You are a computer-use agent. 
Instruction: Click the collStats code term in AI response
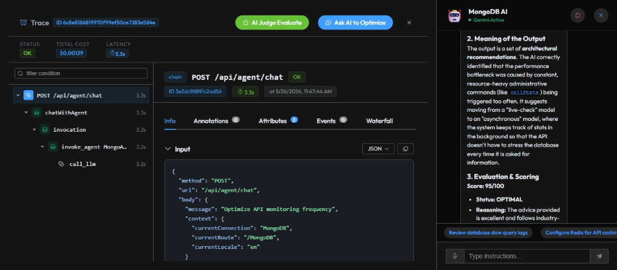pyautogui.click(x=526, y=93)
